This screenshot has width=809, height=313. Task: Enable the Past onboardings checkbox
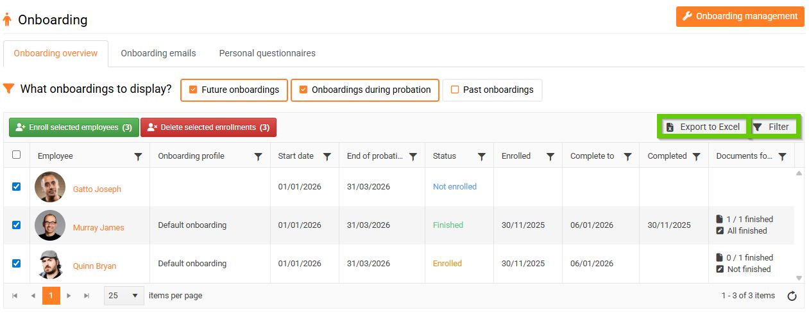455,90
